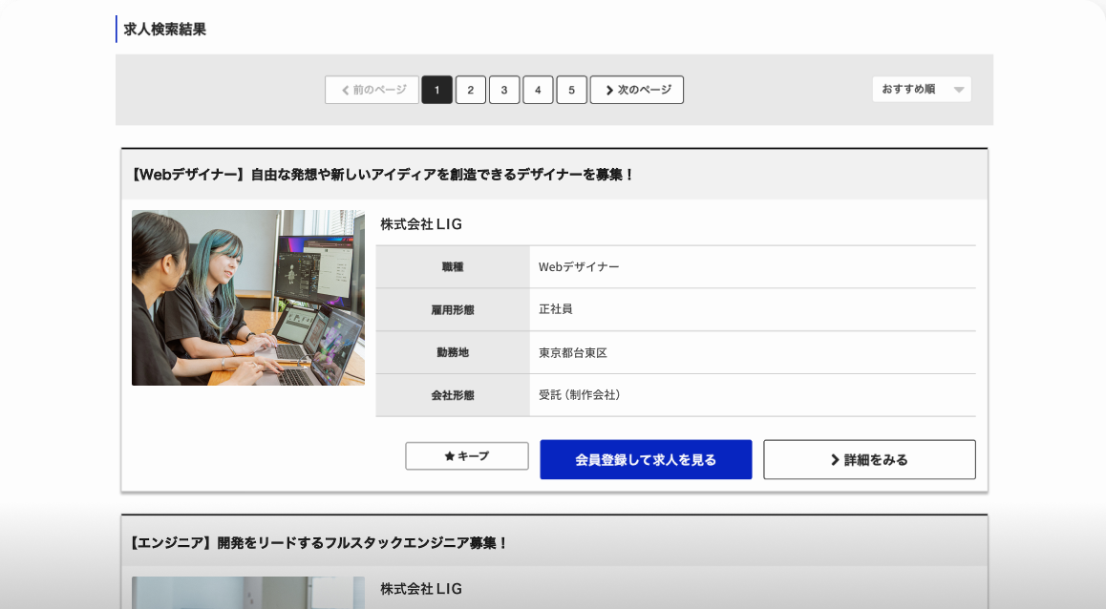The image size is (1106, 609).
Task: Open the フルスタックエンジニア job listing title
Action: [317, 543]
